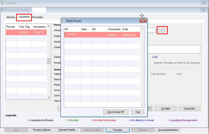Toggle Adiantar Parcelas no Retorno da Cobrança

(x=152, y=63)
